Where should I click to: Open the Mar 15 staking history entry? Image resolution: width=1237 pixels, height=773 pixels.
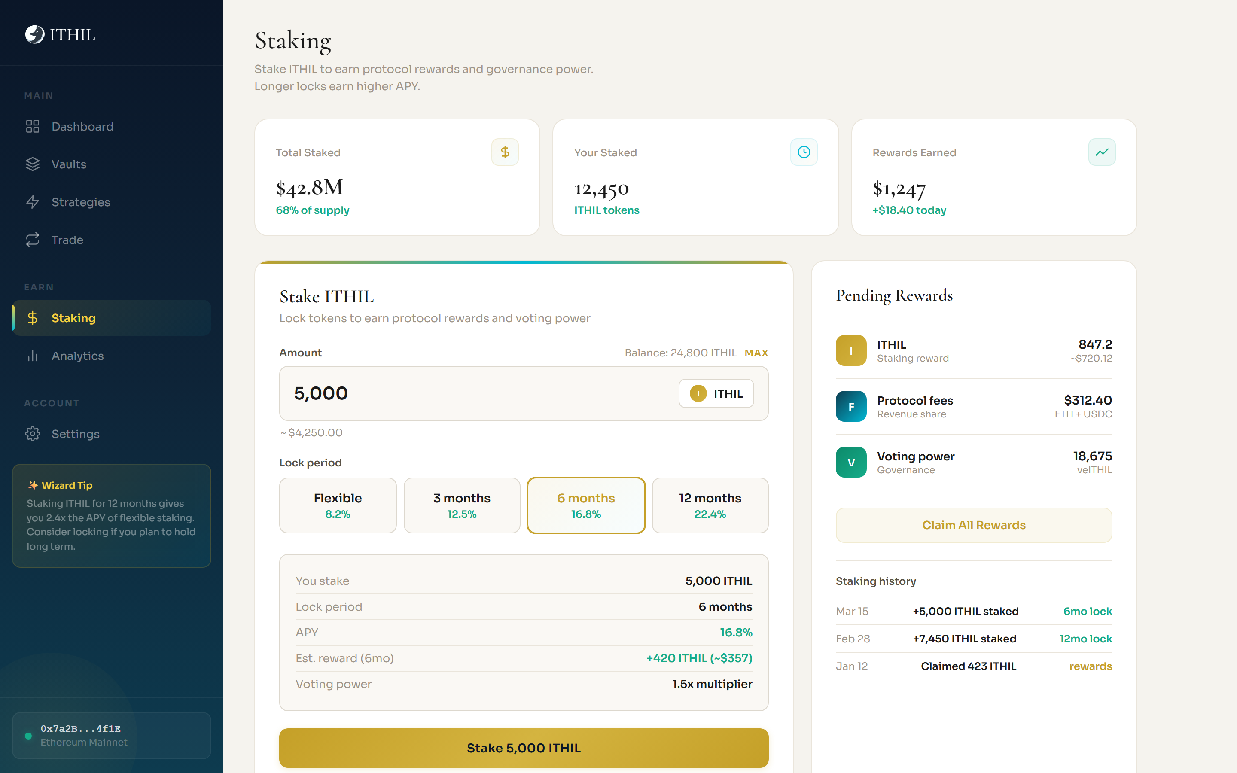pyautogui.click(x=974, y=612)
